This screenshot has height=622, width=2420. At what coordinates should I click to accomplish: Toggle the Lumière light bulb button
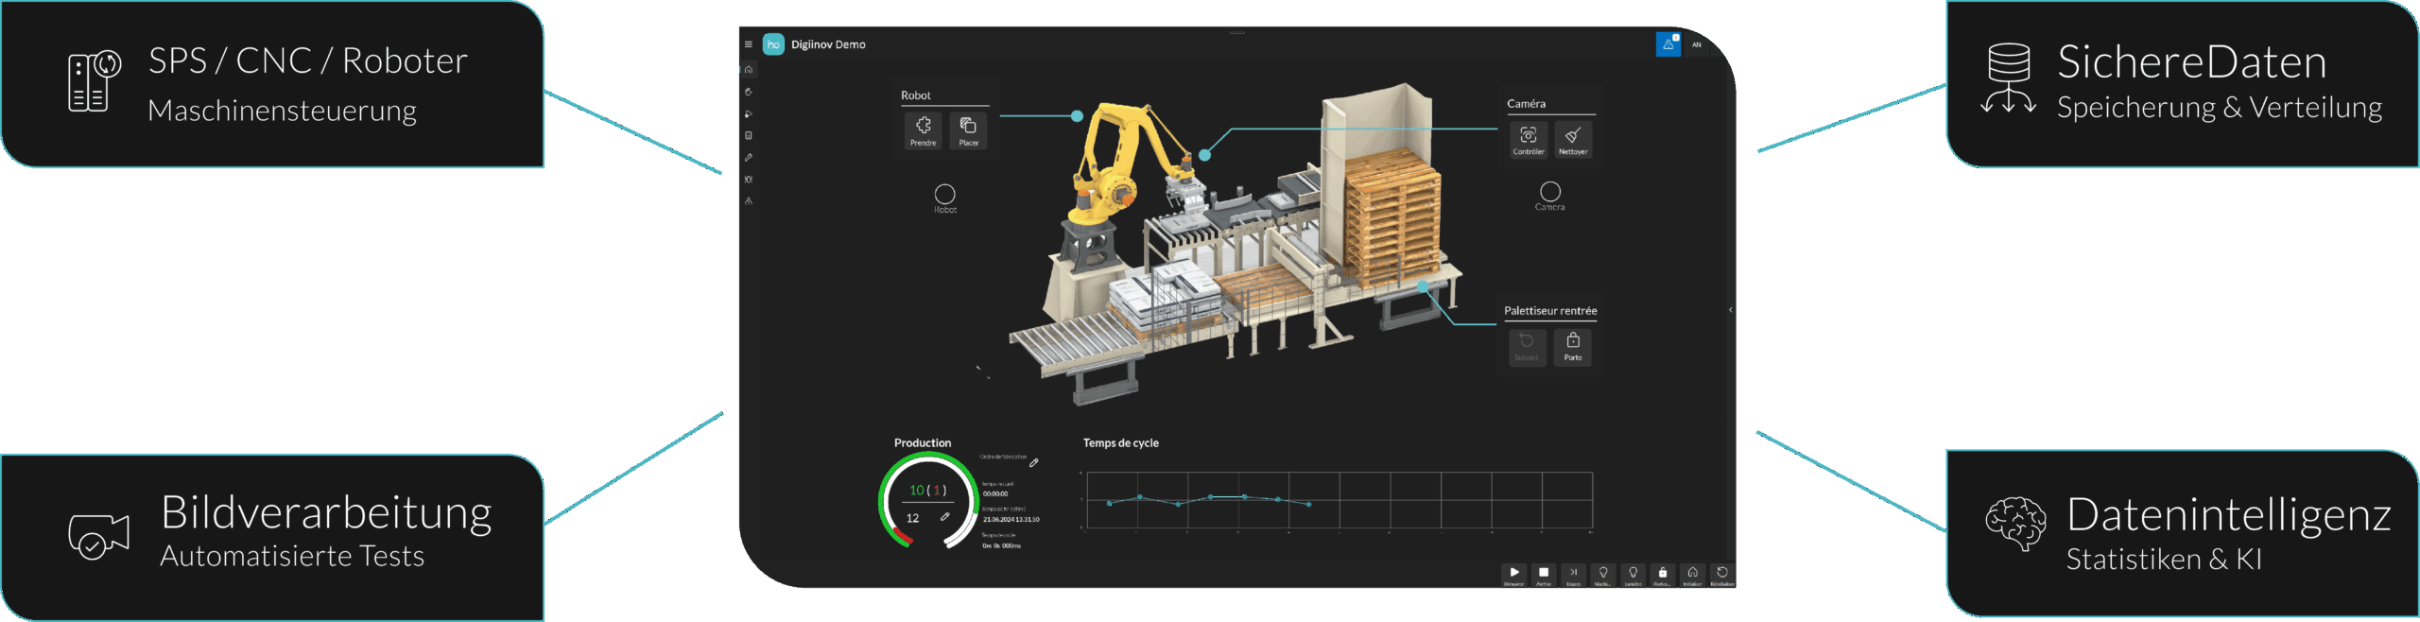pos(1633,575)
